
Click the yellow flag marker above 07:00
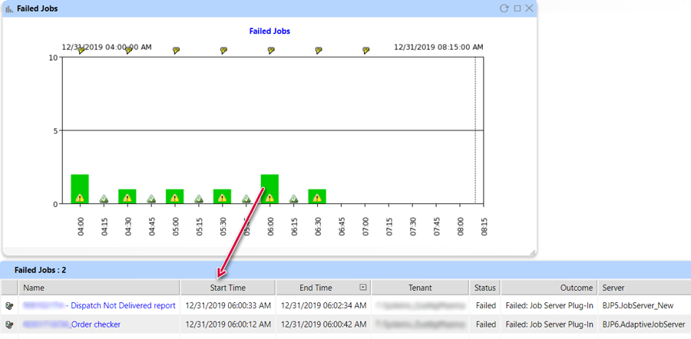[x=365, y=51]
